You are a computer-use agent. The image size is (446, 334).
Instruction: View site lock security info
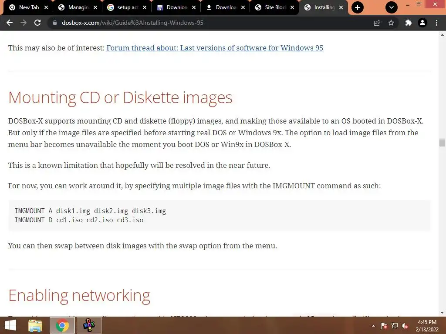click(x=55, y=23)
